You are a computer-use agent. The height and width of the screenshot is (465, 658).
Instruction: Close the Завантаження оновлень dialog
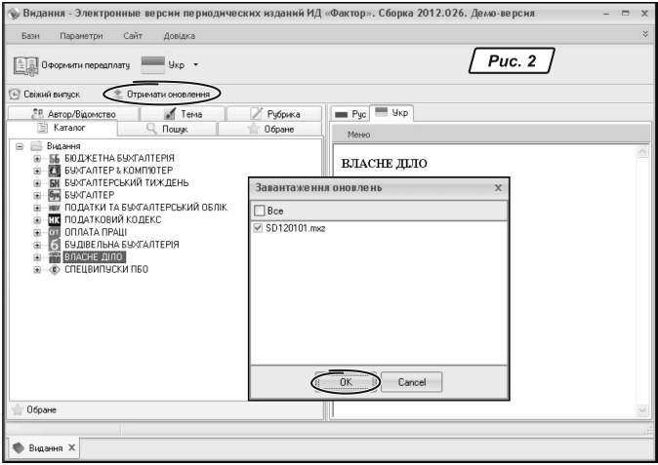click(498, 187)
